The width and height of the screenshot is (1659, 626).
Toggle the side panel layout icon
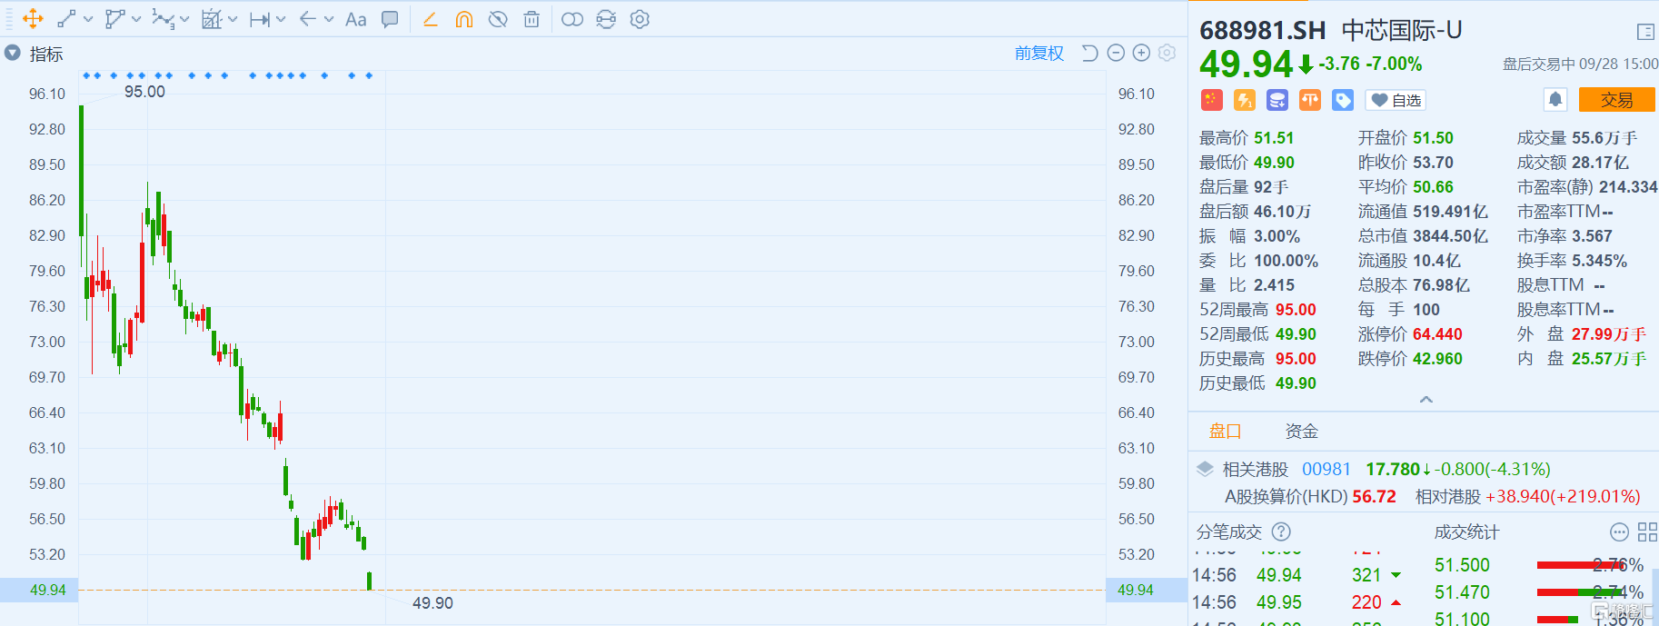1645,32
